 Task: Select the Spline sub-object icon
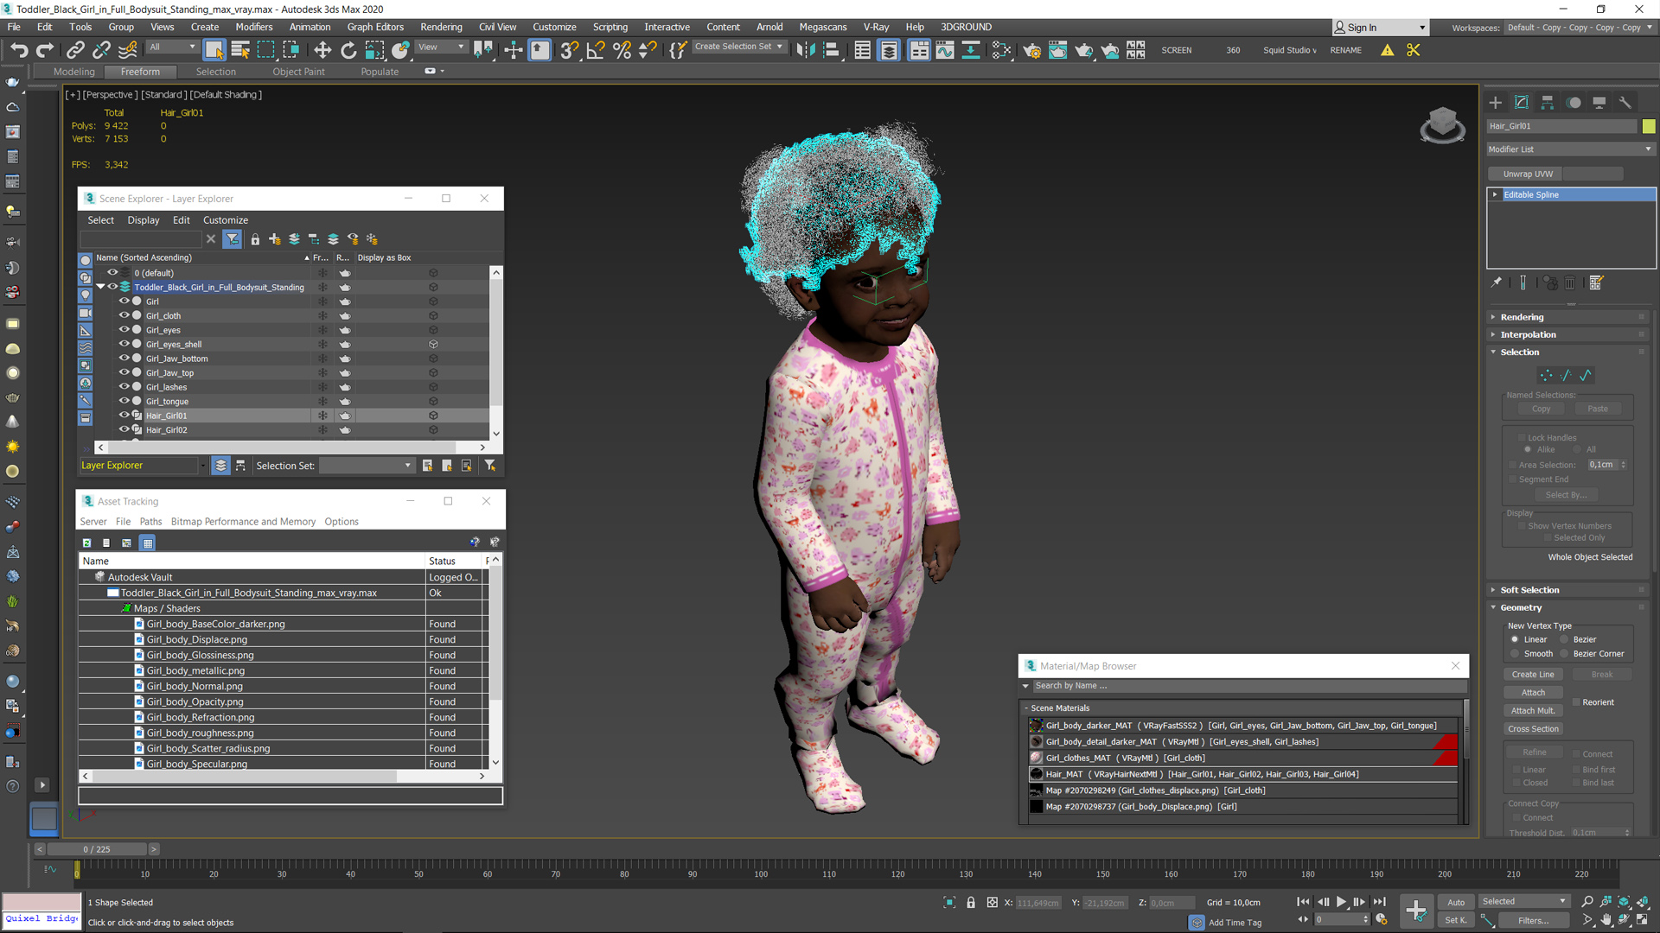click(x=1586, y=375)
